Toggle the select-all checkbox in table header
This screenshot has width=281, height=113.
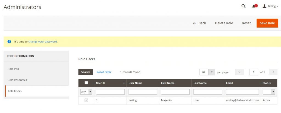pos(86,83)
